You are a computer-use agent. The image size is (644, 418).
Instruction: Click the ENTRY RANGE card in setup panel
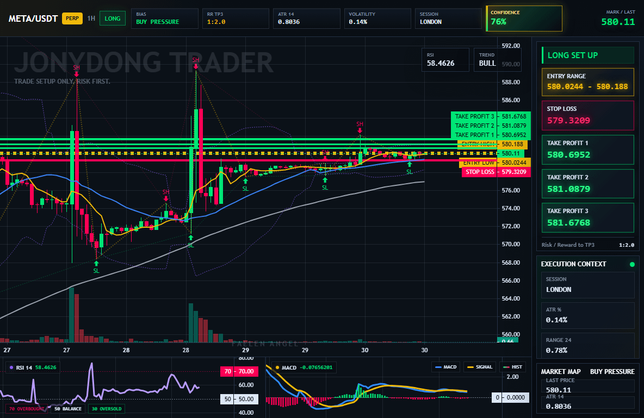pos(588,82)
